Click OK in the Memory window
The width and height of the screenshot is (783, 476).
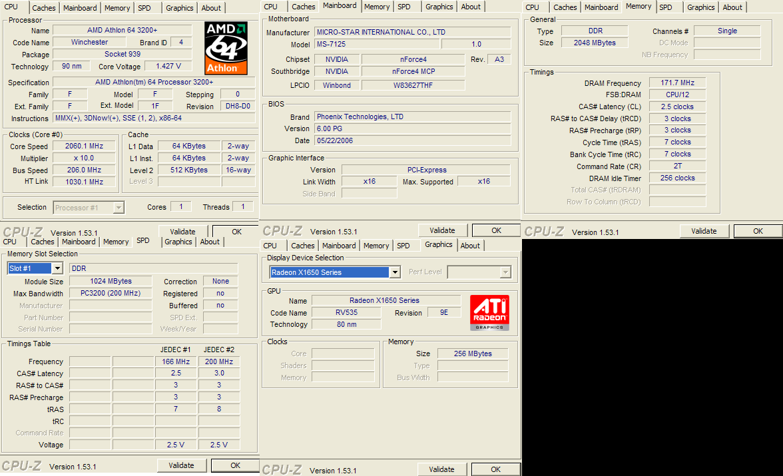pos(758,231)
